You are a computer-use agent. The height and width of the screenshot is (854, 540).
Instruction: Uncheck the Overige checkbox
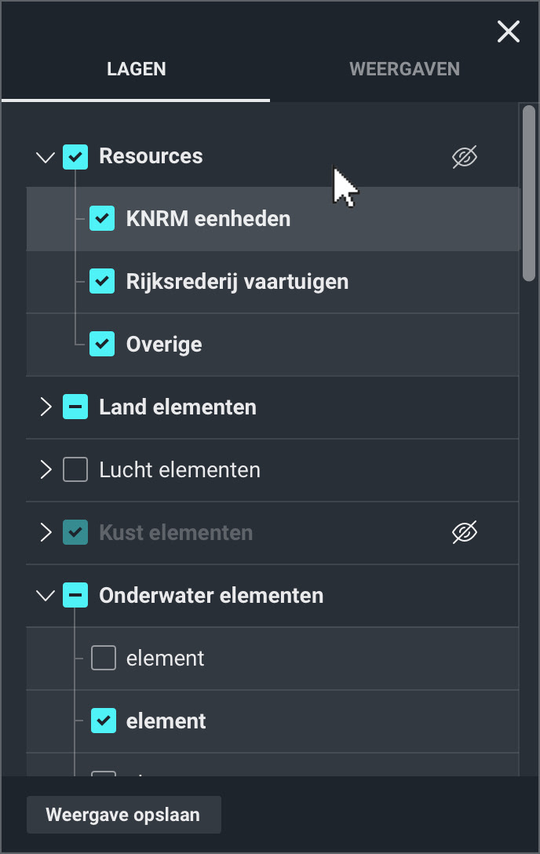102,344
